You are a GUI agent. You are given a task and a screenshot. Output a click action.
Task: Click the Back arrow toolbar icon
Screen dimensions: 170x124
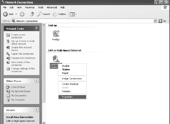click(5, 14)
